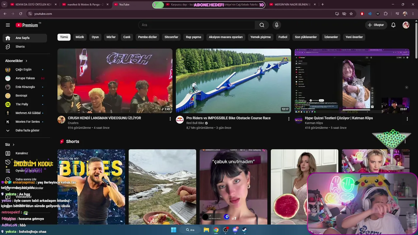Open the Chrome three-dot menu

pyautogui.click(x=413, y=14)
